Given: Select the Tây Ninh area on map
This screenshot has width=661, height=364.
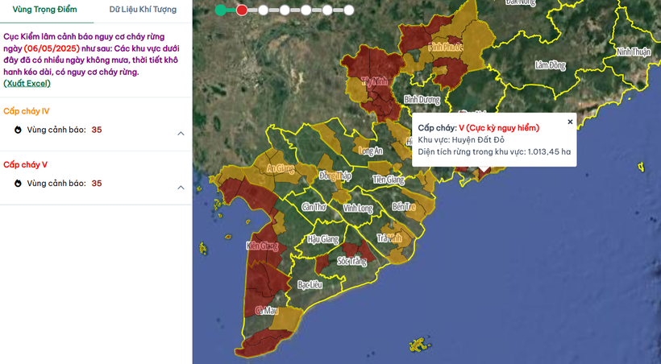Looking at the screenshot, I should pos(375,81).
